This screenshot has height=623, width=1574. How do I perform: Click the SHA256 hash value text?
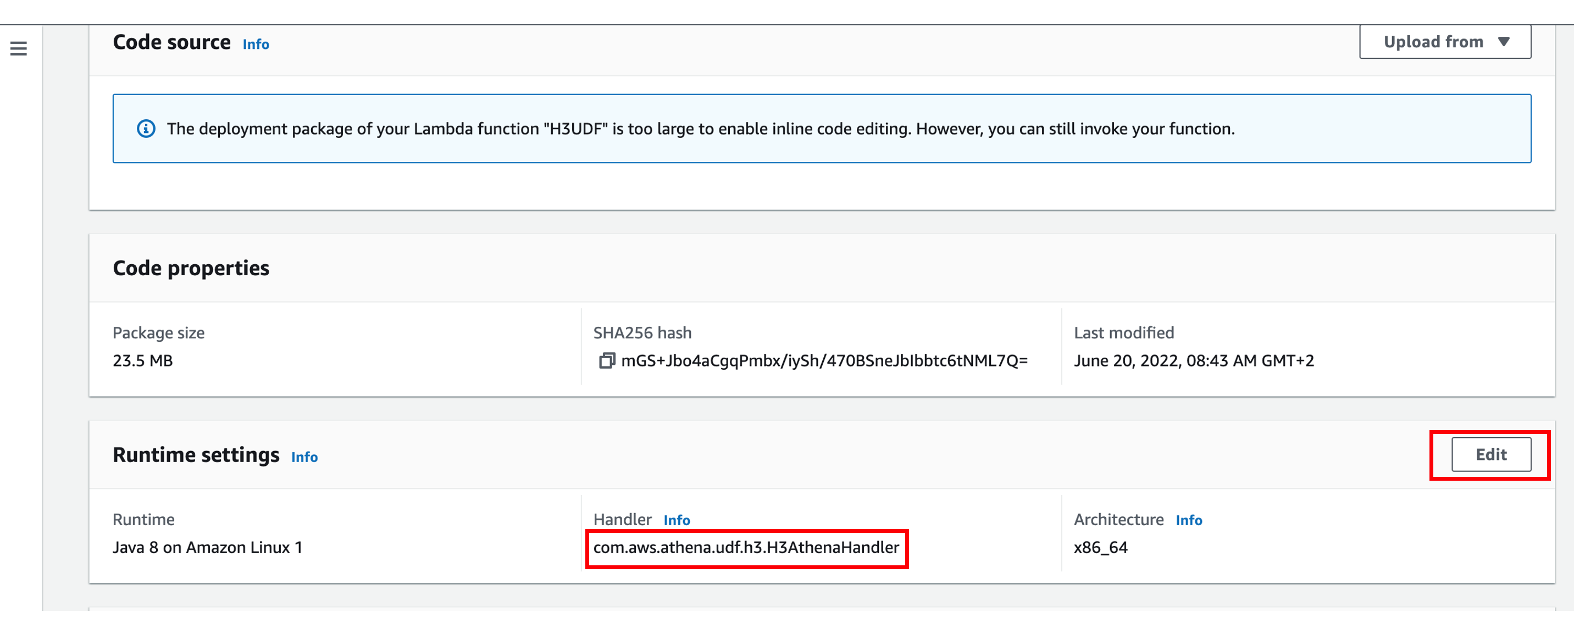coord(824,360)
